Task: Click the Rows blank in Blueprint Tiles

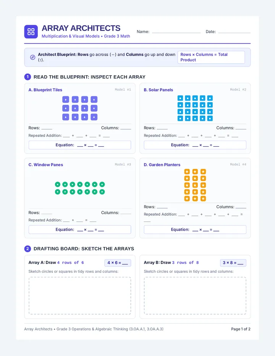Action: (x=47, y=128)
